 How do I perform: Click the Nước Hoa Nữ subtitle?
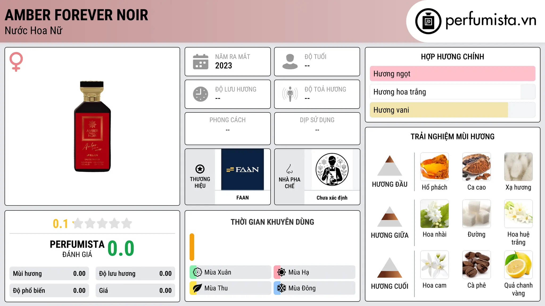coord(34,31)
